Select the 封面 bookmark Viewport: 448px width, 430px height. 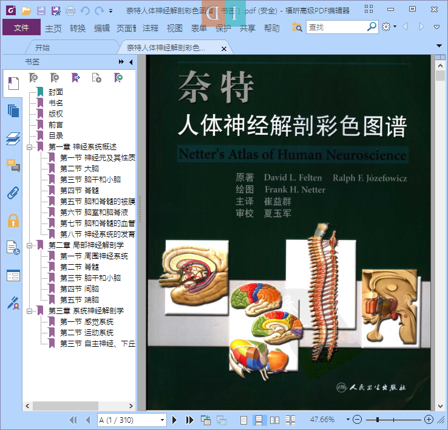click(55, 92)
